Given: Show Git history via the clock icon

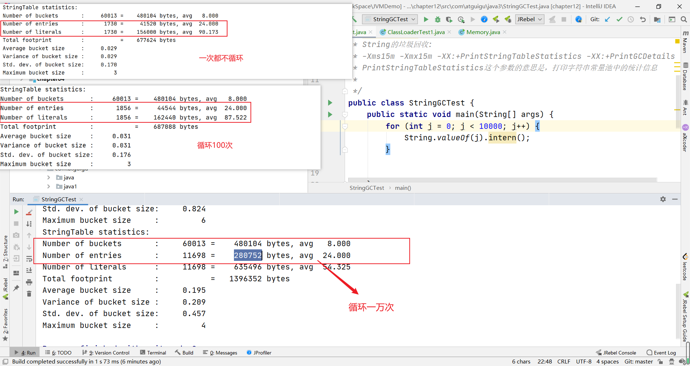Looking at the screenshot, I should (631, 19).
